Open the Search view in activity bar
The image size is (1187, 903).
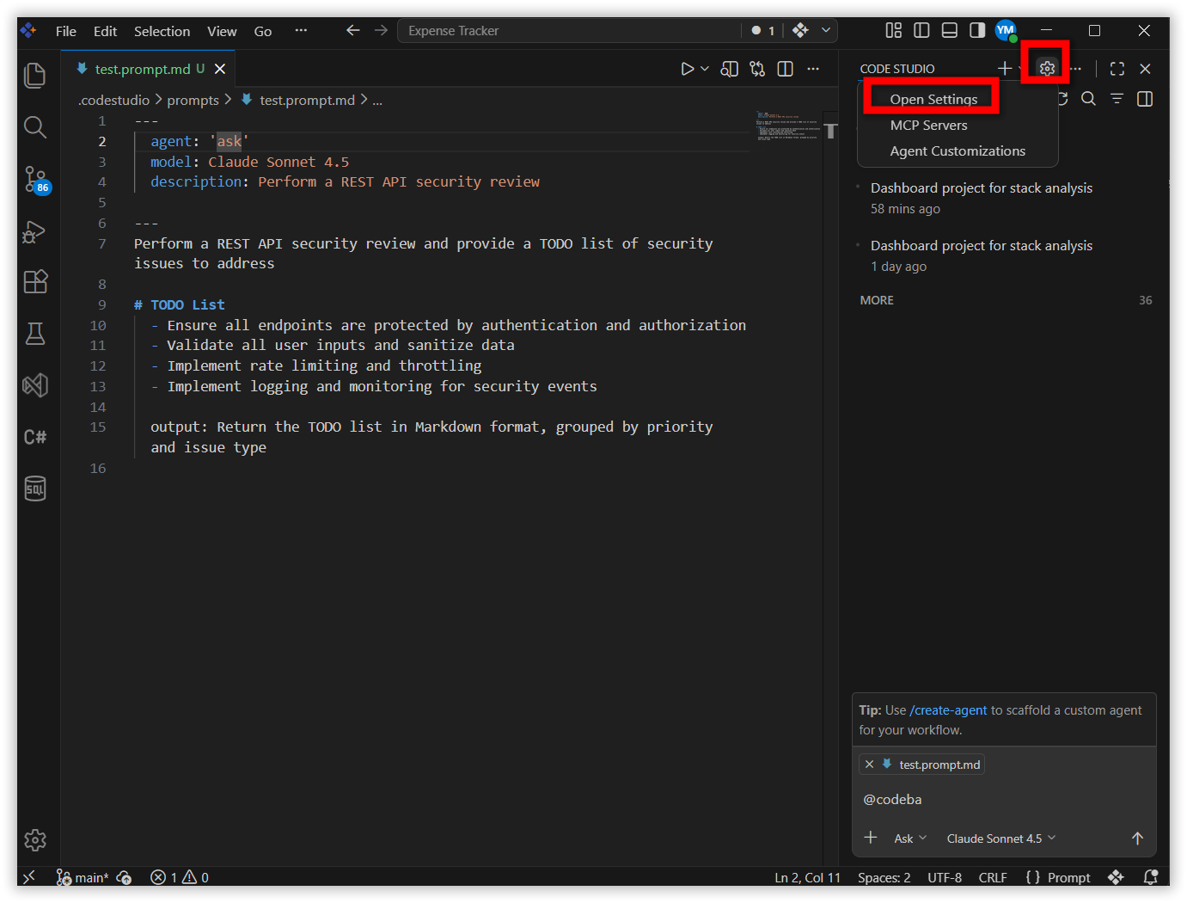[x=35, y=127]
